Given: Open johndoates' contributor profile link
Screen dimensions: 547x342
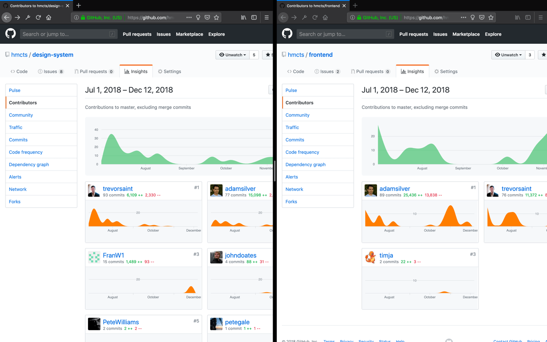Looking at the screenshot, I should pyautogui.click(x=241, y=255).
